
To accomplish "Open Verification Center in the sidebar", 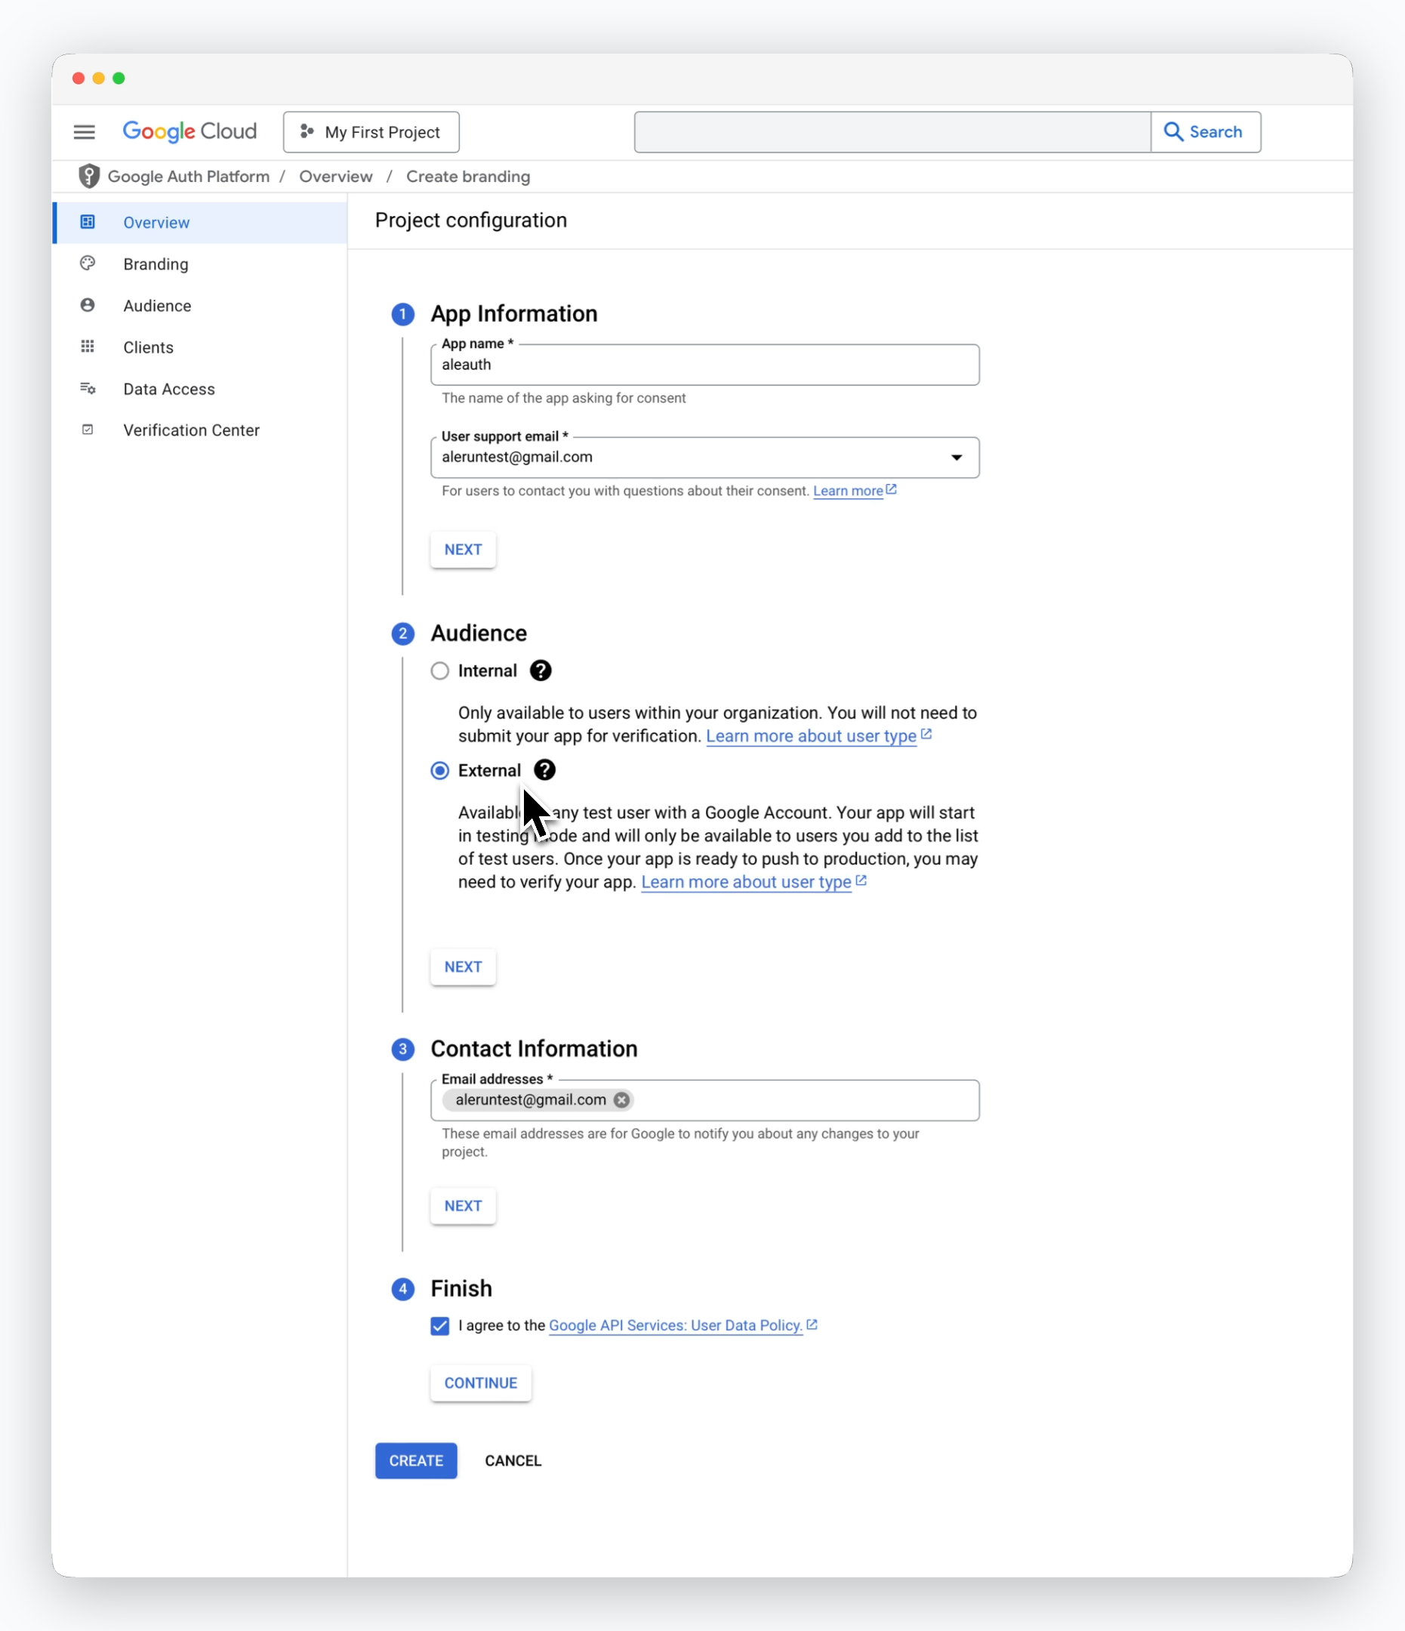I will click(201, 430).
